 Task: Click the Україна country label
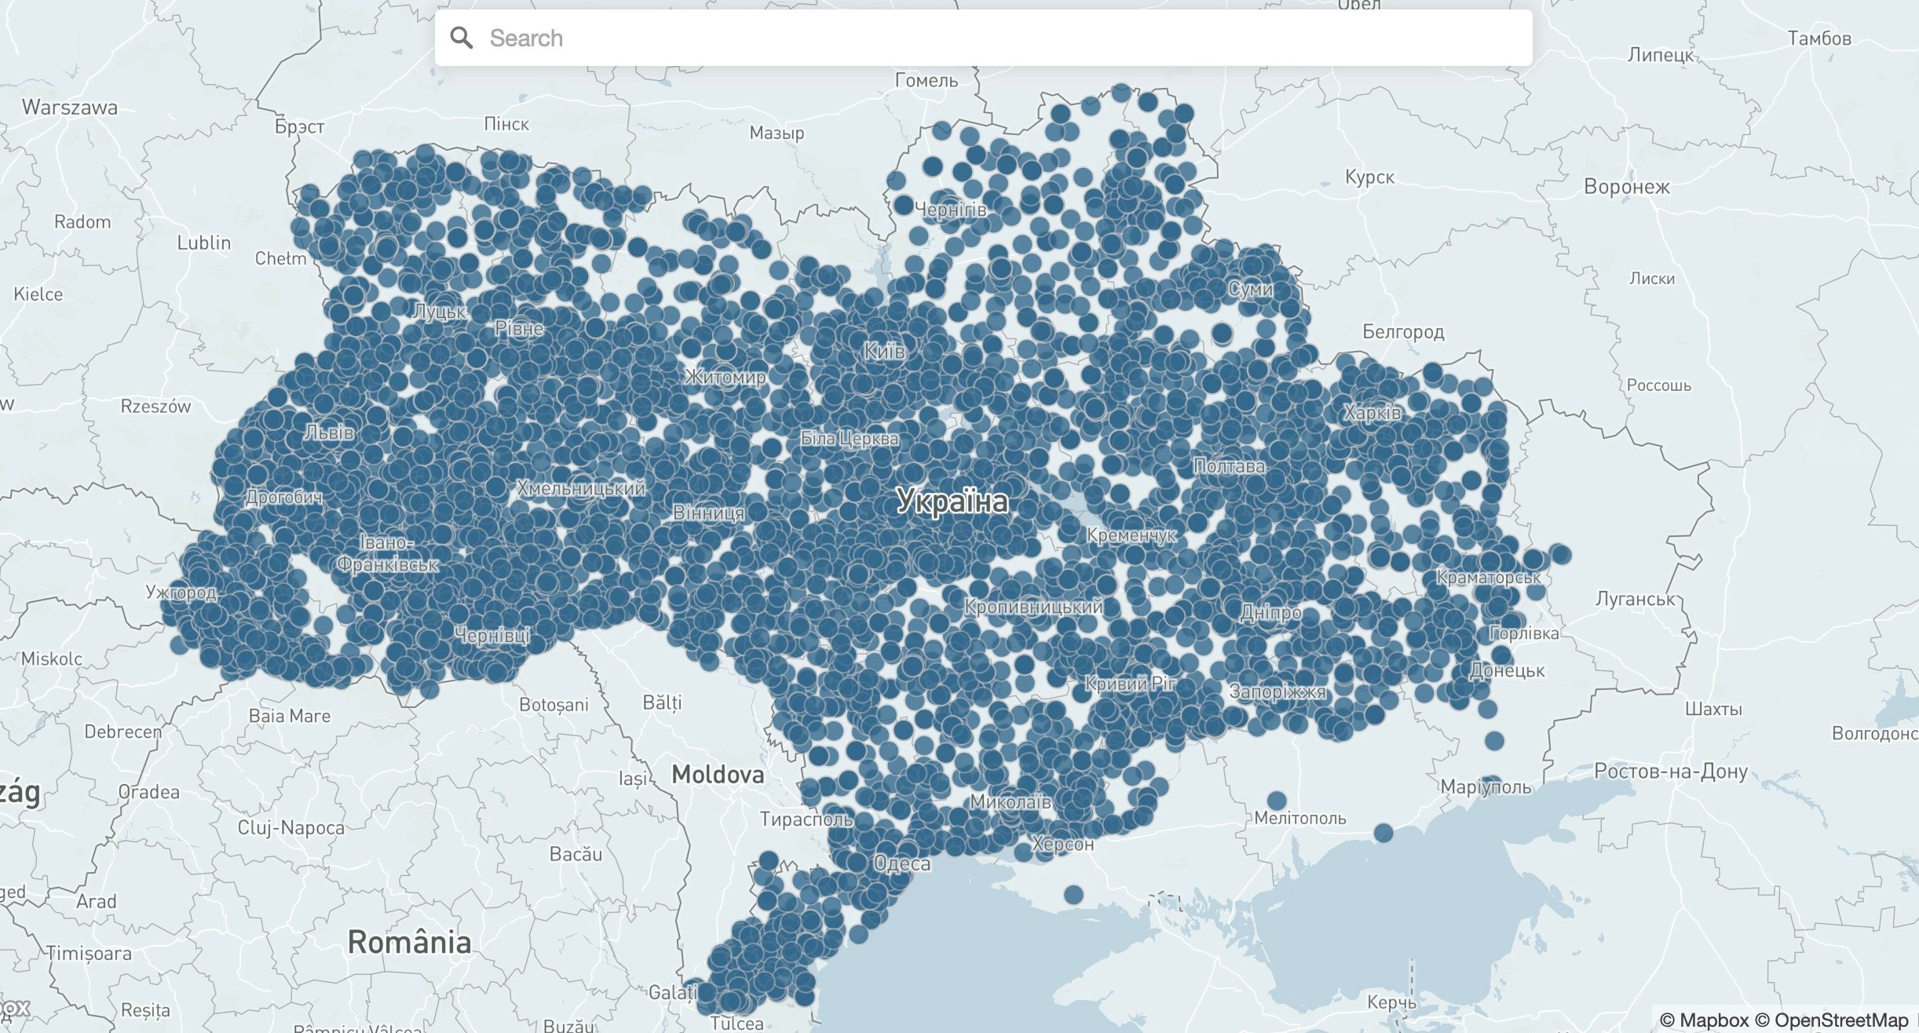(x=952, y=501)
